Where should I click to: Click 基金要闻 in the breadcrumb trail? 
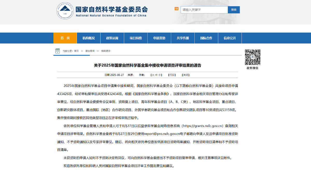(90, 51)
